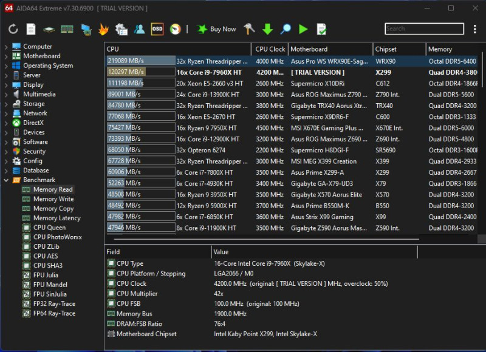Sort by the Chipset column header
Viewport: 486px width, 352px height.
[399, 49]
